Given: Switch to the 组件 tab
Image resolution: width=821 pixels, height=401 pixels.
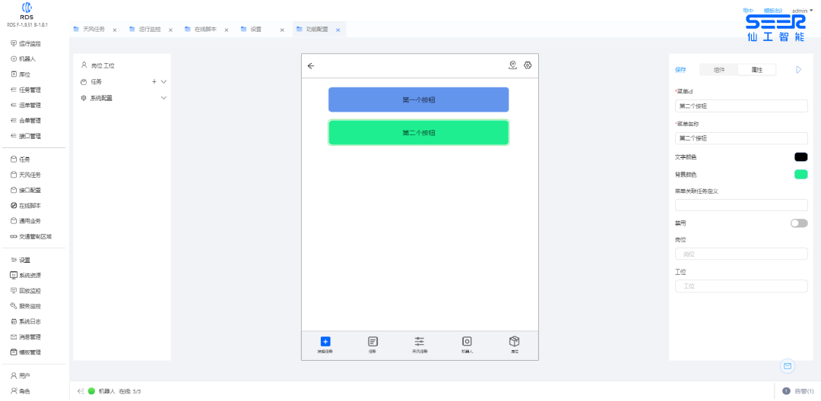Looking at the screenshot, I should pos(718,70).
